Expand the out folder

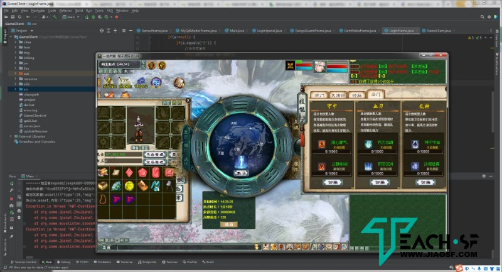[x=15, y=73]
